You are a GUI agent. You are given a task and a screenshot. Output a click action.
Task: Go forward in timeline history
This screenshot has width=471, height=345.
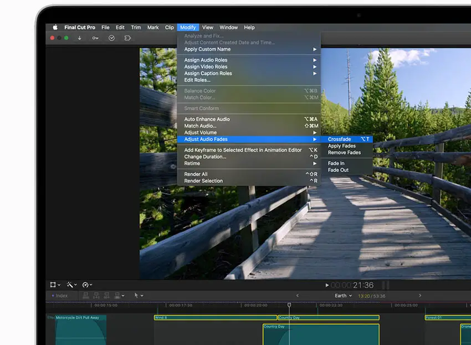coord(420,296)
